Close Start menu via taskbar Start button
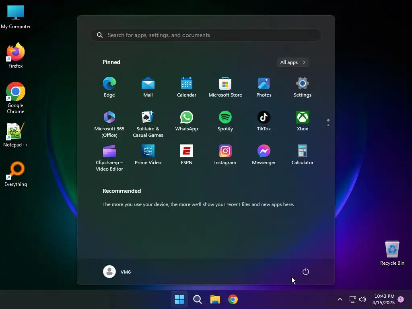Viewport: 412px width, 309px height. (180, 299)
